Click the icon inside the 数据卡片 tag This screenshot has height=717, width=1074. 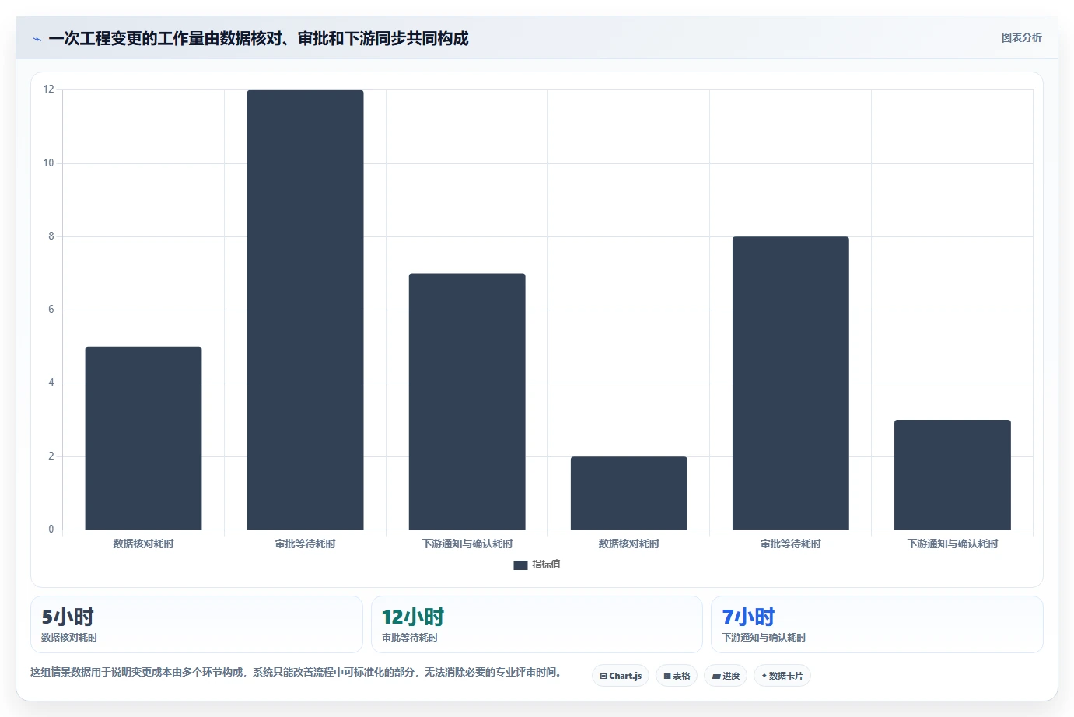point(764,676)
